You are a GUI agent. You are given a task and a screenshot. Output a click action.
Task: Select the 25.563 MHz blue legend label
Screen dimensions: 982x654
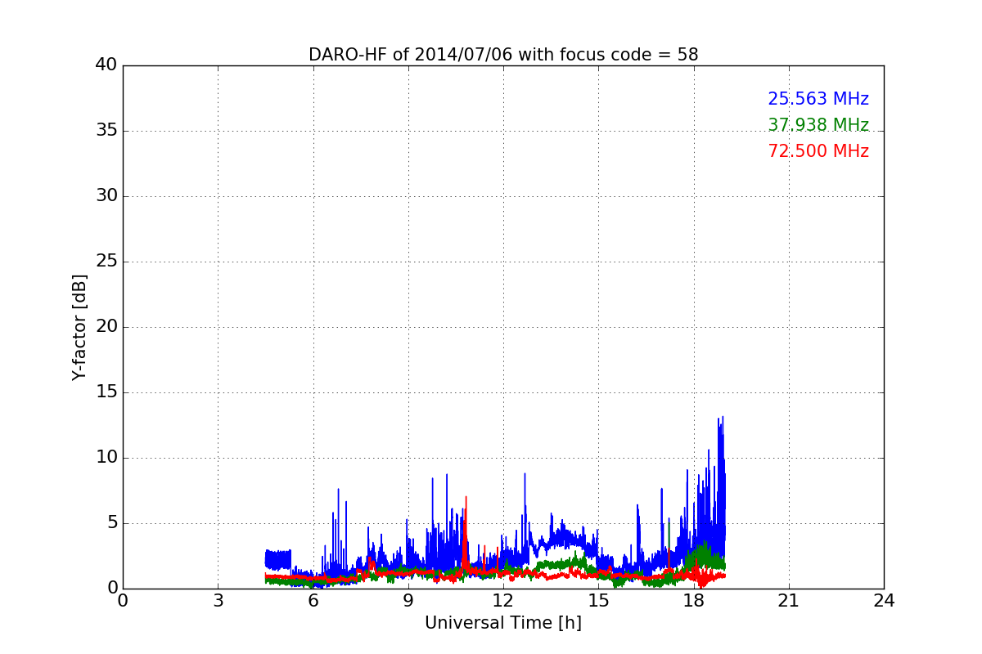818,99
